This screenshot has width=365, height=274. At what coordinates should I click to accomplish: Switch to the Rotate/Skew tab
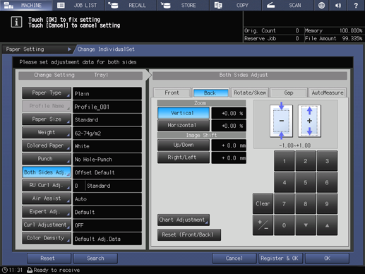pos(250,93)
